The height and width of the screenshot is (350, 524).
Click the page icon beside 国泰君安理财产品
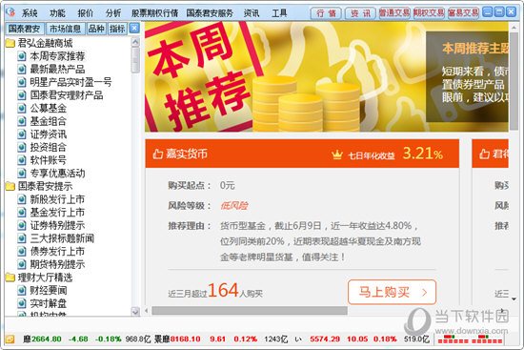[x=22, y=95]
